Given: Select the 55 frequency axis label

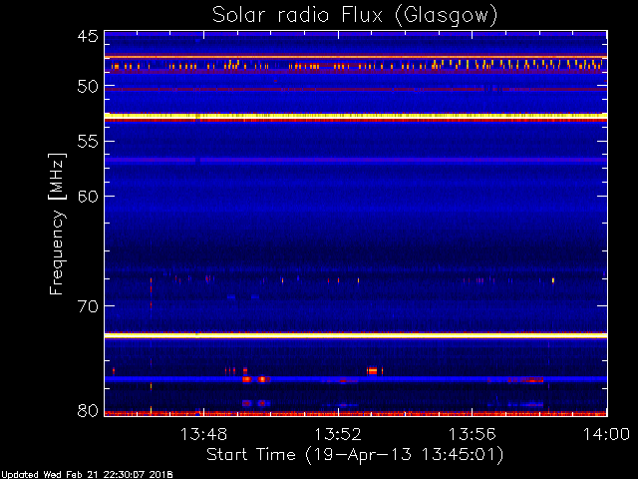Looking at the screenshot, I should (88, 142).
